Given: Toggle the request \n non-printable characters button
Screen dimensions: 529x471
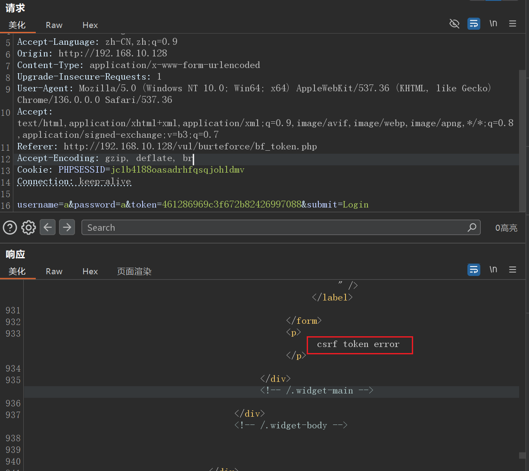Looking at the screenshot, I should point(493,24).
